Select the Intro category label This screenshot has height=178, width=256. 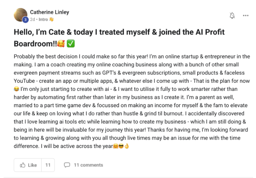42,19
